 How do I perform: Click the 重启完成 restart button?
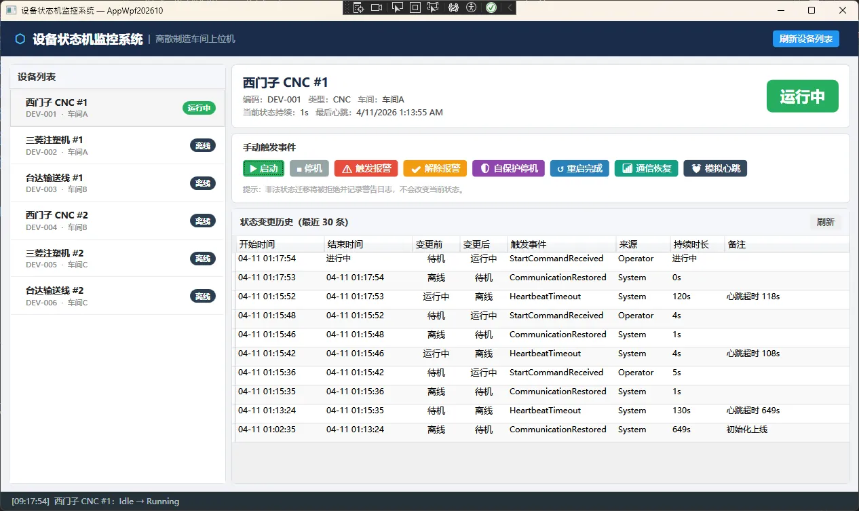click(x=579, y=168)
